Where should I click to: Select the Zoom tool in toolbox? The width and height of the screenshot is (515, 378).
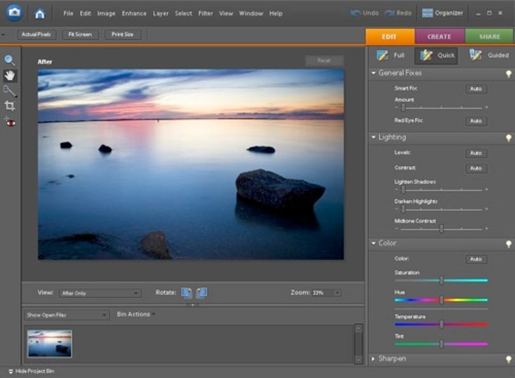coord(10,60)
